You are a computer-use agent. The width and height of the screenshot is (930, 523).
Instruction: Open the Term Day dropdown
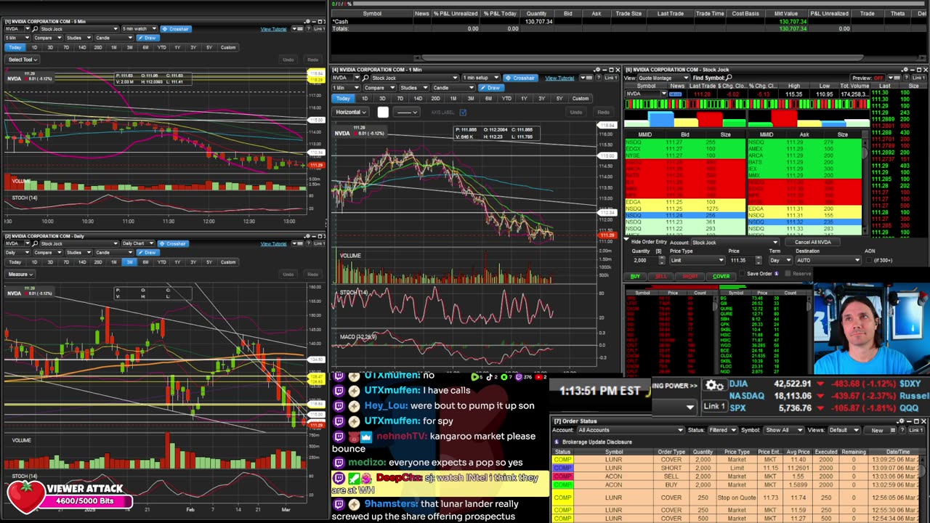(780, 260)
